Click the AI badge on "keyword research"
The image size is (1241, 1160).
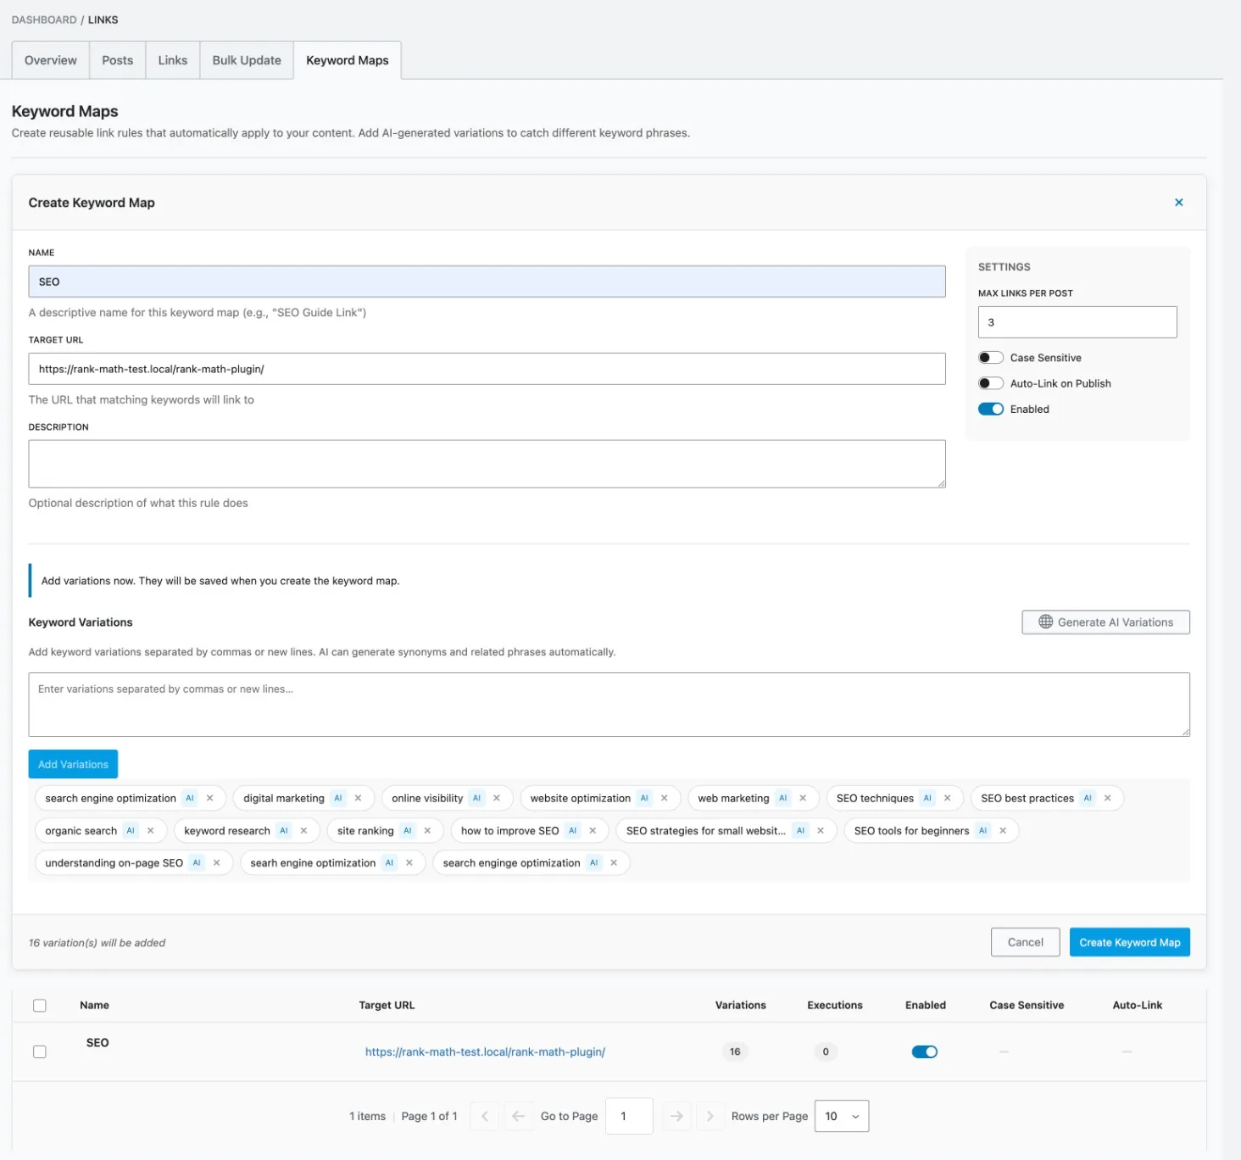(x=285, y=830)
